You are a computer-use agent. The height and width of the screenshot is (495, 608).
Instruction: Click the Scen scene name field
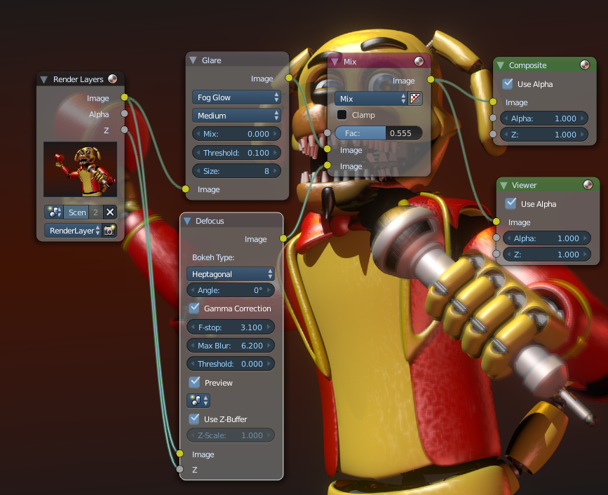coord(76,212)
